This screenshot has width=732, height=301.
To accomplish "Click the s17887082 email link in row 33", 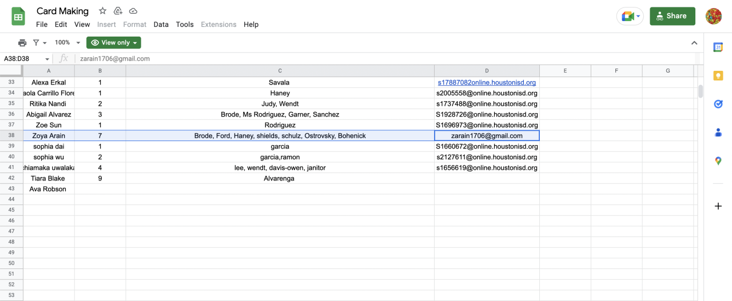I will tap(487, 82).
